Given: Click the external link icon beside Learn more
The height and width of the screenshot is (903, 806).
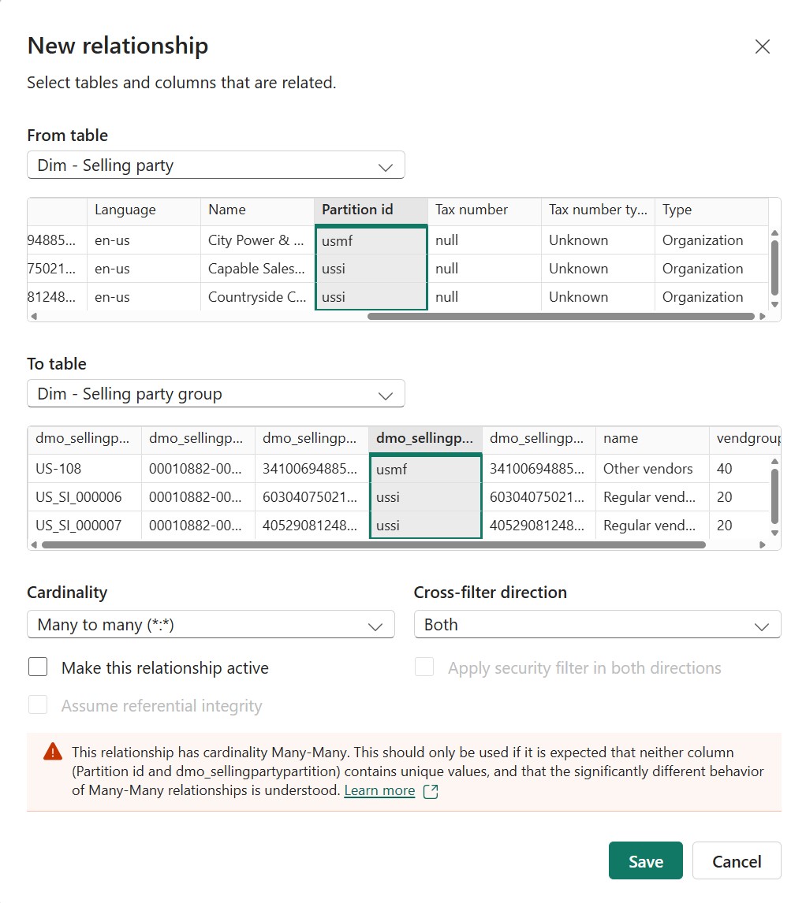Looking at the screenshot, I should [431, 791].
